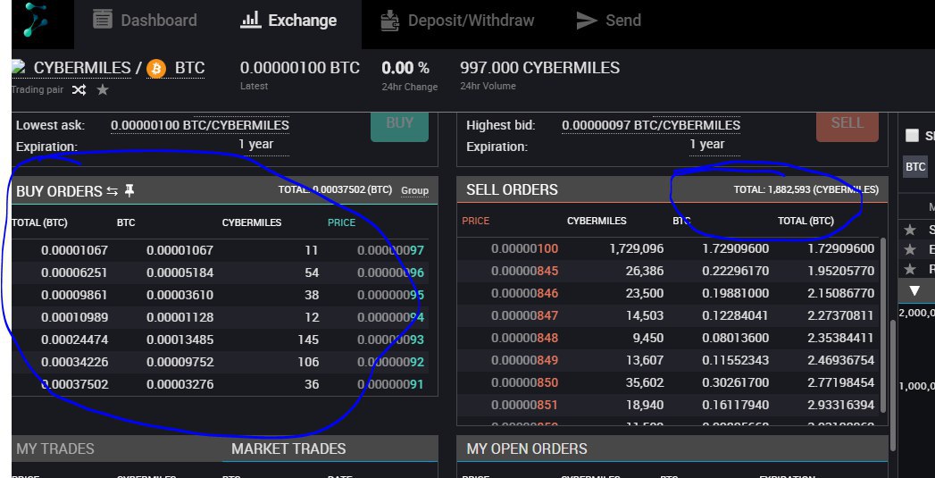
Task: Select the BTC markets tab on right
Action: click(x=915, y=166)
